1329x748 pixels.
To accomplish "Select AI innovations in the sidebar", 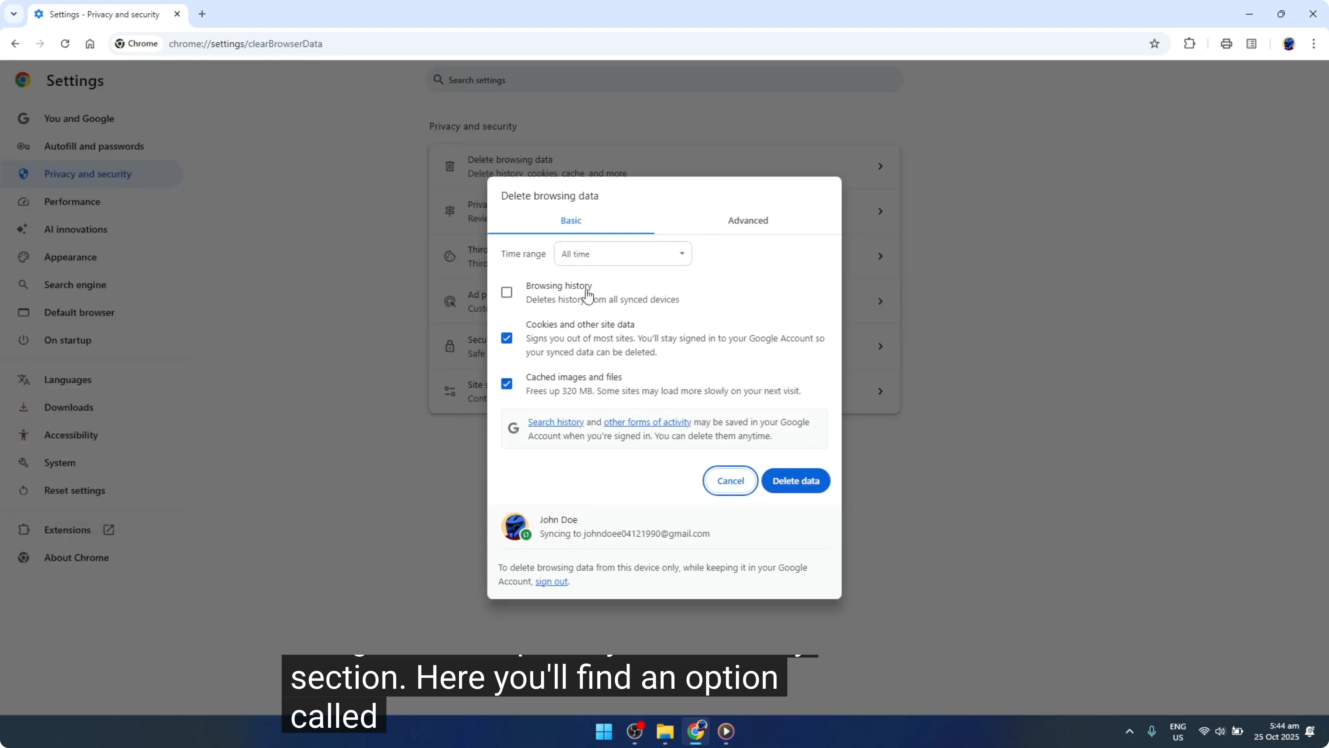I will pyautogui.click(x=75, y=229).
